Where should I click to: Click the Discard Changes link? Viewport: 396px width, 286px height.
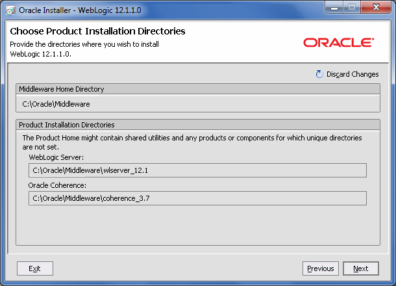click(x=353, y=74)
